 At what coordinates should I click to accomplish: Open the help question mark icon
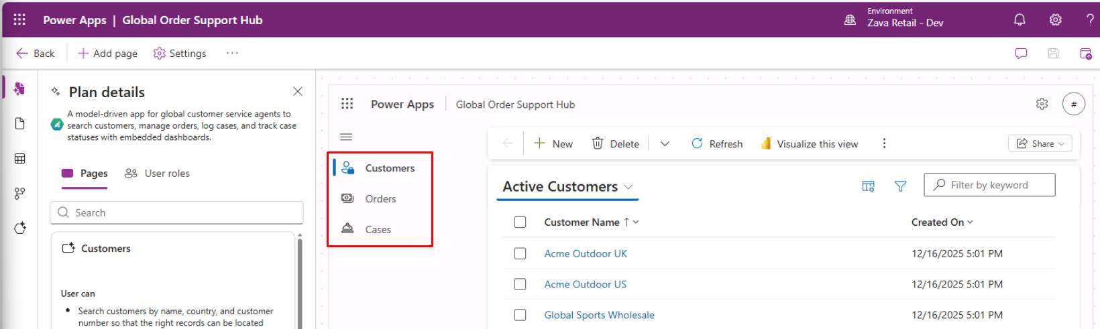(x=1090, y=20)
